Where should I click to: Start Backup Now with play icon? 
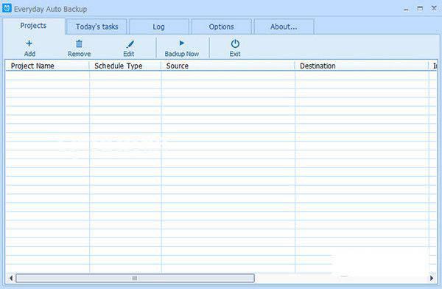[x=181, y=43]
